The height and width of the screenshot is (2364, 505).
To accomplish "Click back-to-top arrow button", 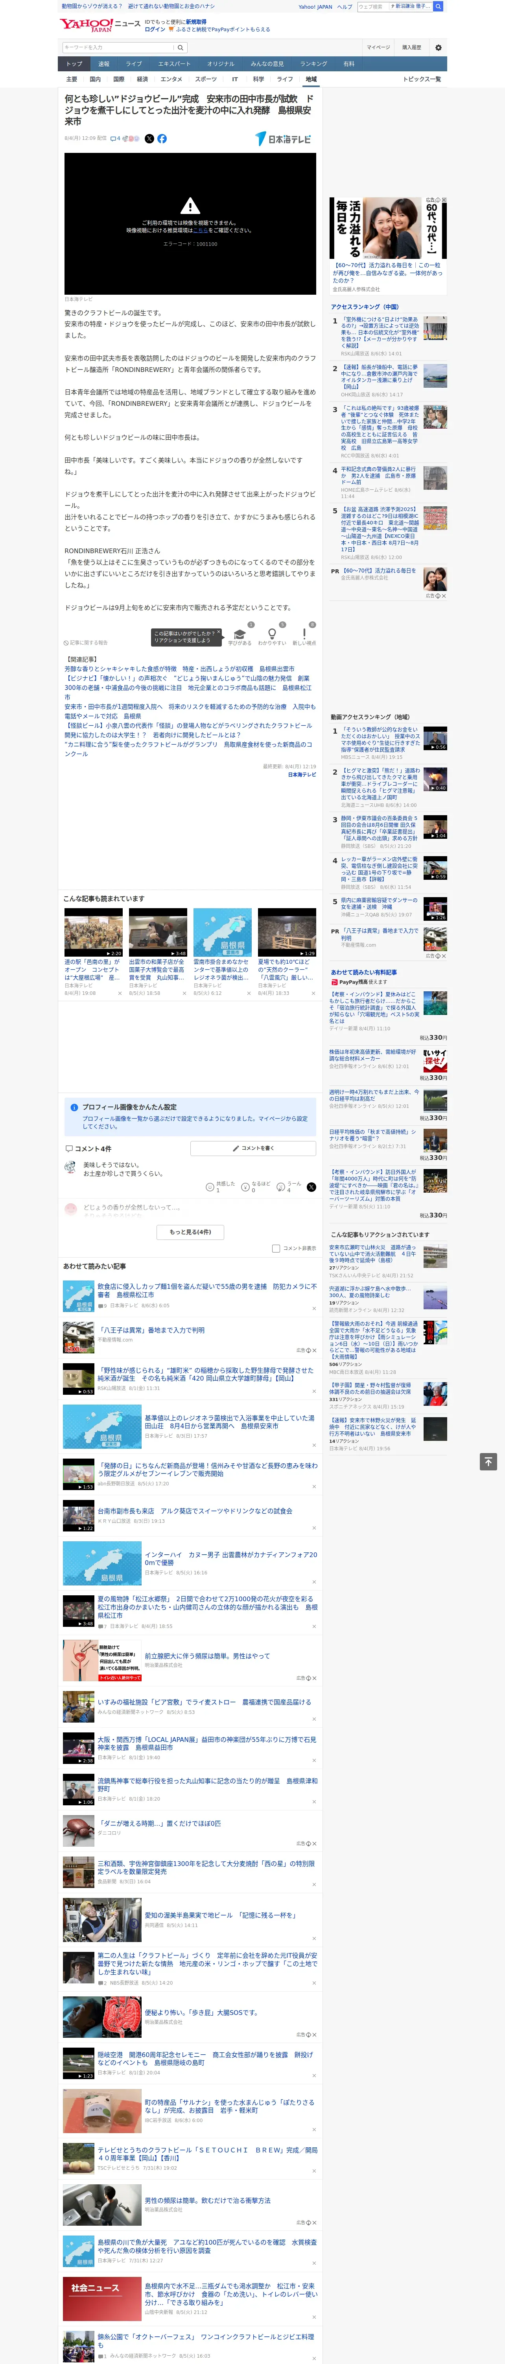I will [488, 1461].
